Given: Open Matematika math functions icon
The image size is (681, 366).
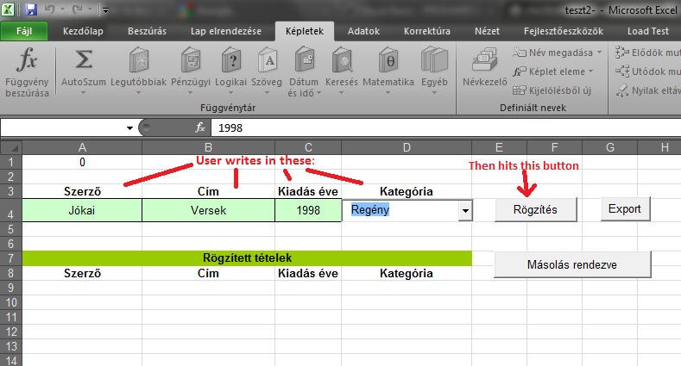Looking at the screenshot, I should pos(388,59).
